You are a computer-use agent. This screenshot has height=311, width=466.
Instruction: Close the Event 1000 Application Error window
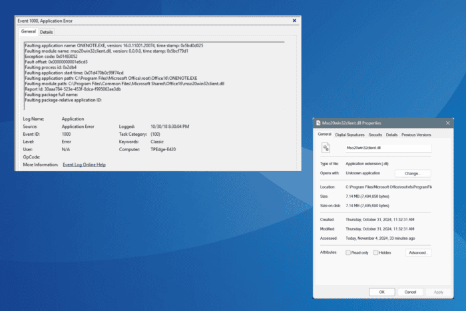tap(294, 21)
